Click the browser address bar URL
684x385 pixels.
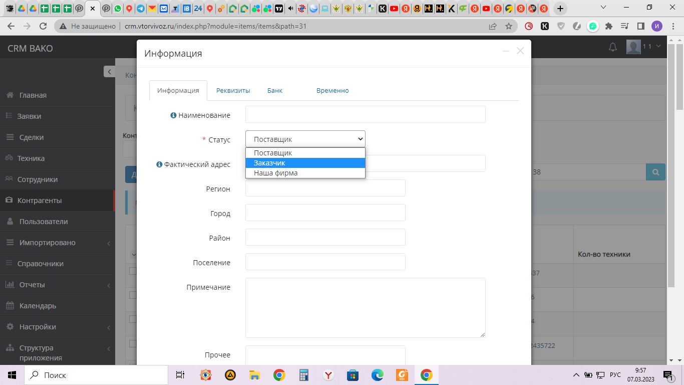coord(215,26)
